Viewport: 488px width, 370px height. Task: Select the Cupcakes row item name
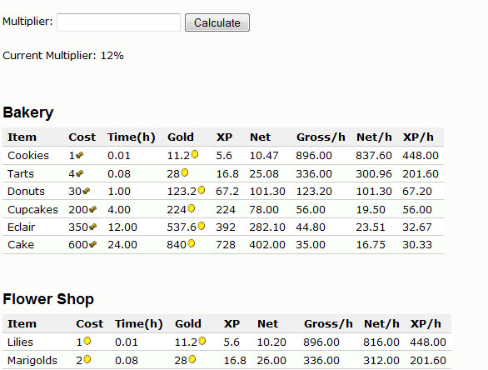pos(32,210)
